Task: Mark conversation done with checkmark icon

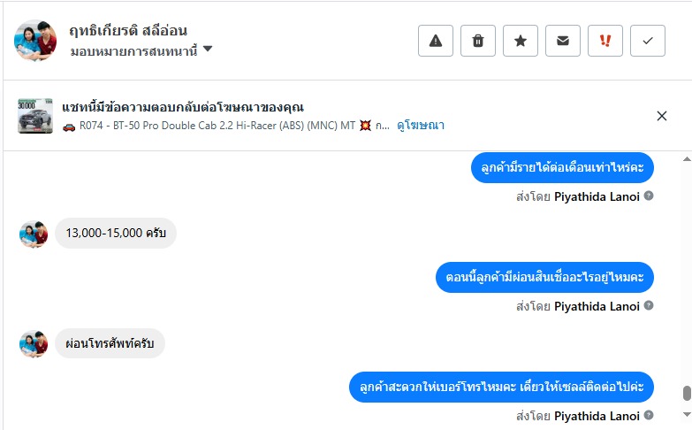Action: (648, 41)
